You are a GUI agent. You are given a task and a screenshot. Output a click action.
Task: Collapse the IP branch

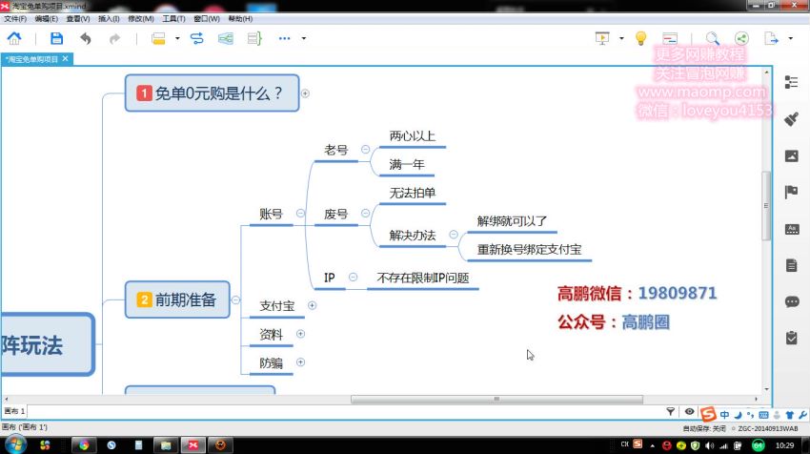point(353,278)
